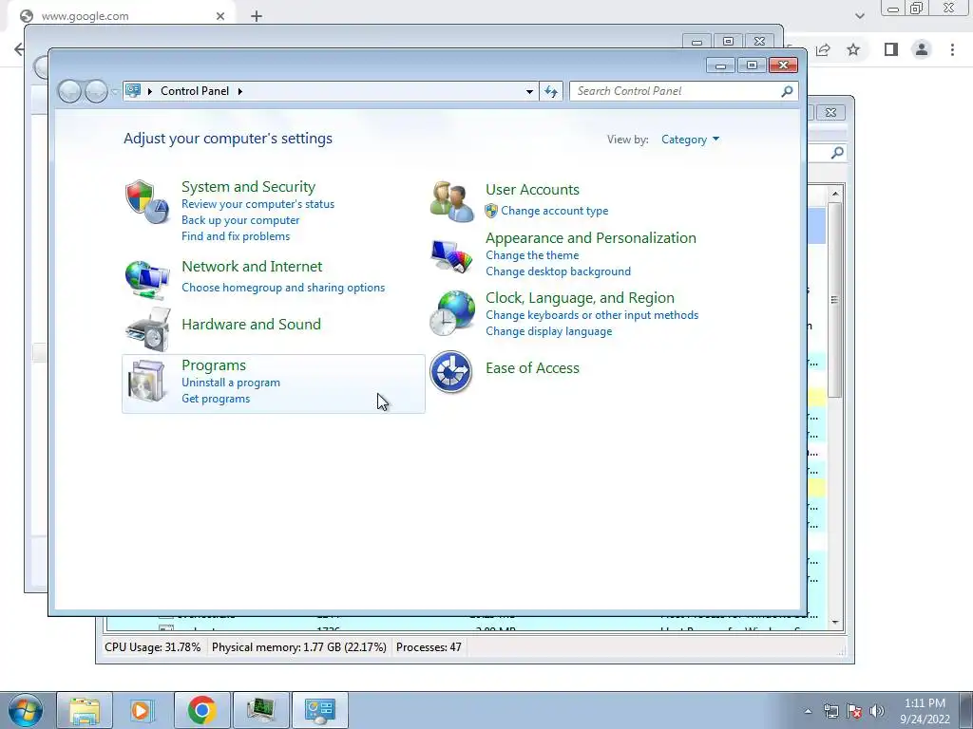The width and height of the screenshot is (973, 729).
Task: Open Hardware and Sound printer icon
Action: tap(147, 329)
